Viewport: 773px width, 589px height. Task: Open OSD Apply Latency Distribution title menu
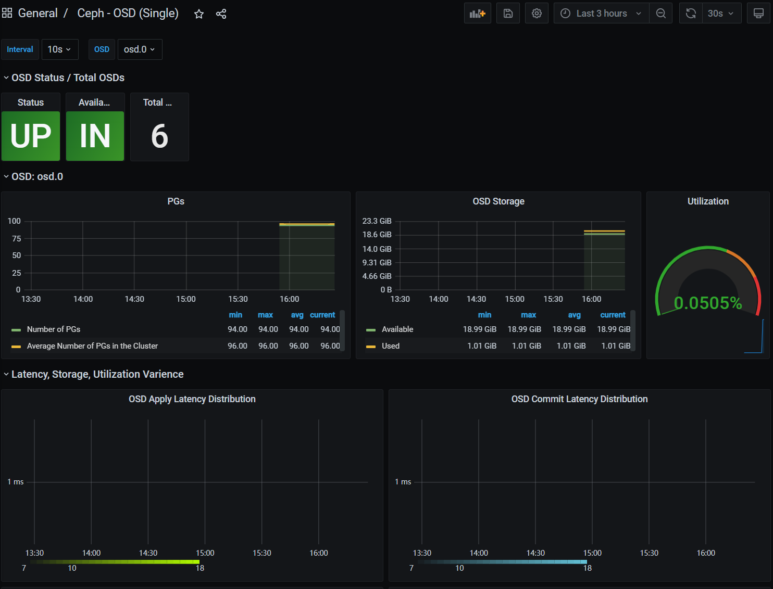click(x=192, y=399)
